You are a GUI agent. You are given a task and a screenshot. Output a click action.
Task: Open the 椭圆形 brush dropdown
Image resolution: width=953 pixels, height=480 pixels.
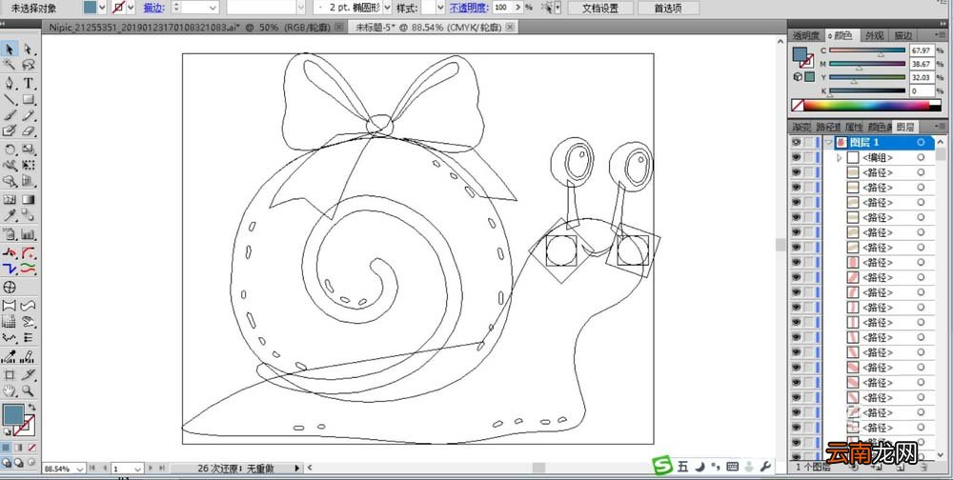coord(387,8)
